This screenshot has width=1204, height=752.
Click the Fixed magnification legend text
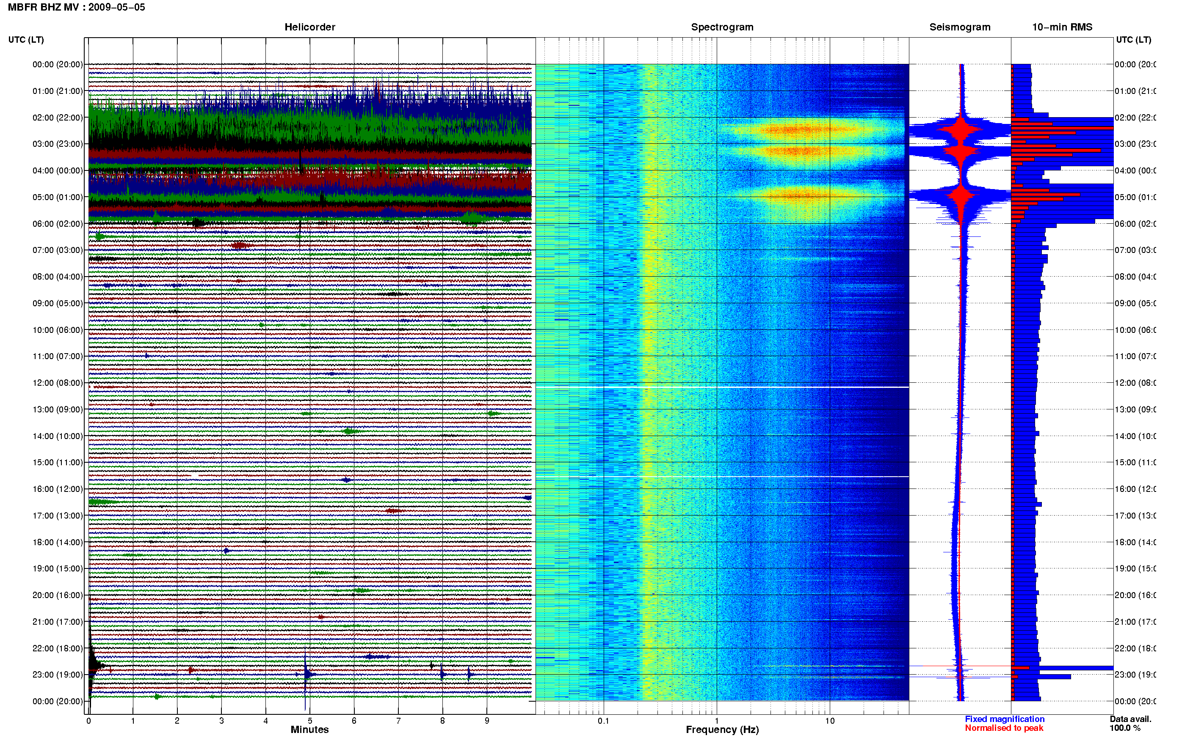(x=1005, y=719)
